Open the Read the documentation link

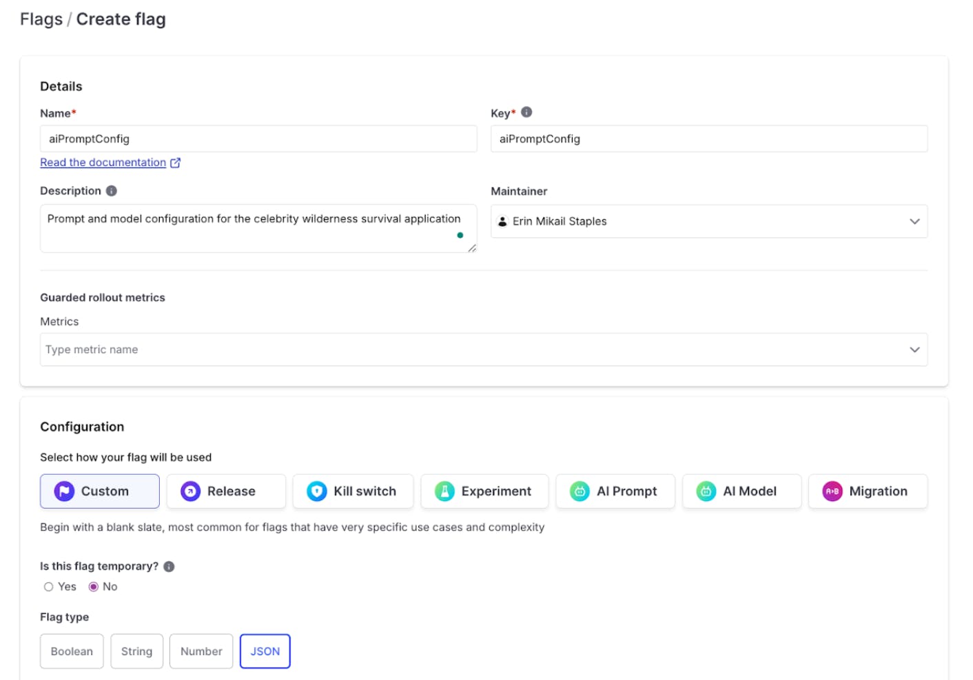103,162
